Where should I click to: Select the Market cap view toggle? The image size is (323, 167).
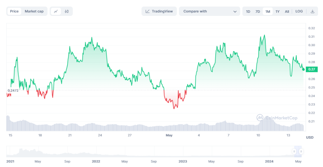click(x=34, y=11)
